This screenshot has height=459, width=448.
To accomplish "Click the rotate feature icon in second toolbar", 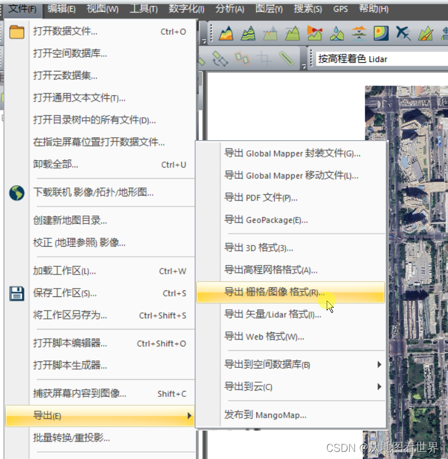I will click(220, 59).
